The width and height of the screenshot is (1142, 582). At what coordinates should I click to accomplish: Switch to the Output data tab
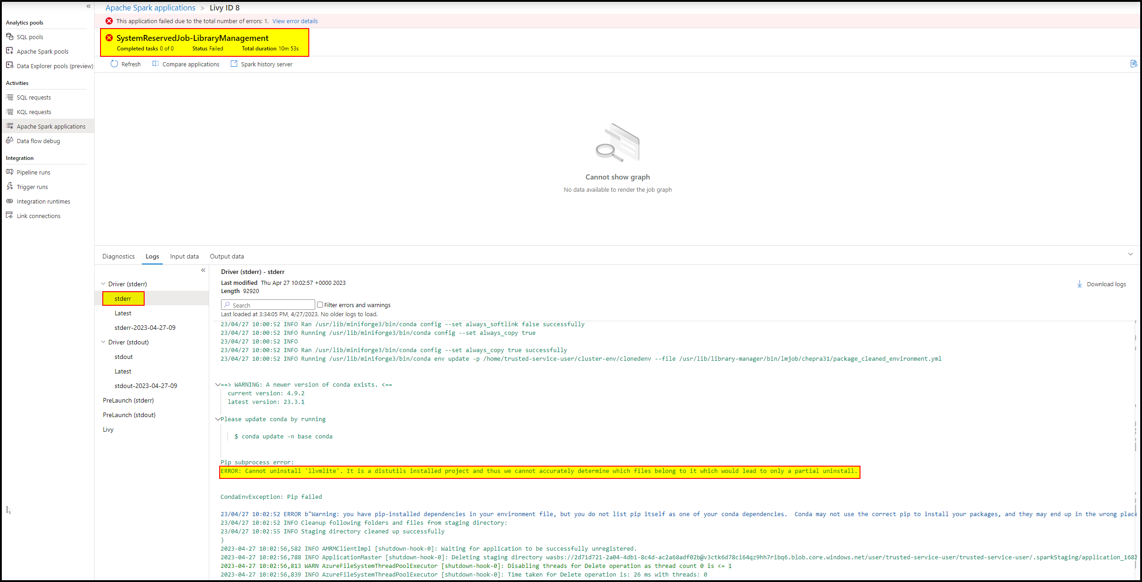pyautogui.click(x=226, y=257)
